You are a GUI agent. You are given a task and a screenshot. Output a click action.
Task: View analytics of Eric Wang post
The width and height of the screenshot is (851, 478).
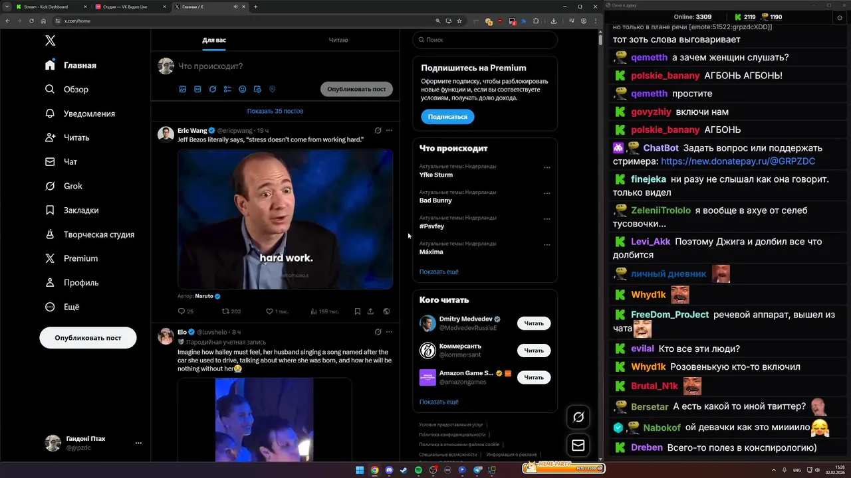coord(324,311)
